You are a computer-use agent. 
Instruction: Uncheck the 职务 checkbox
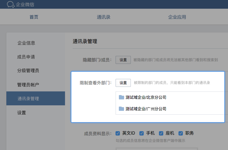[181, 133]
